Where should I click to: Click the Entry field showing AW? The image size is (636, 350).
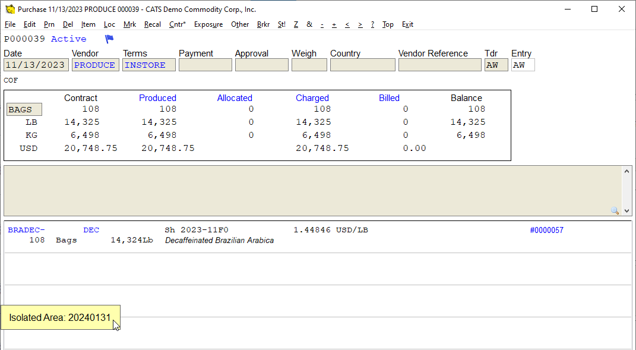click(523, 65)
